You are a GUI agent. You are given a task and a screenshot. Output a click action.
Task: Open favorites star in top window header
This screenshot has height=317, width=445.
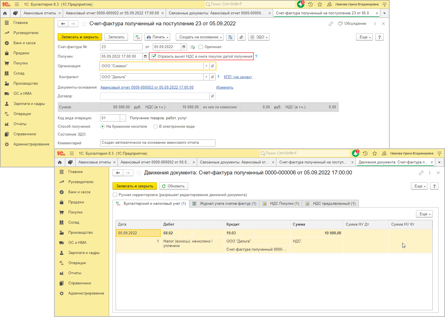320,4
